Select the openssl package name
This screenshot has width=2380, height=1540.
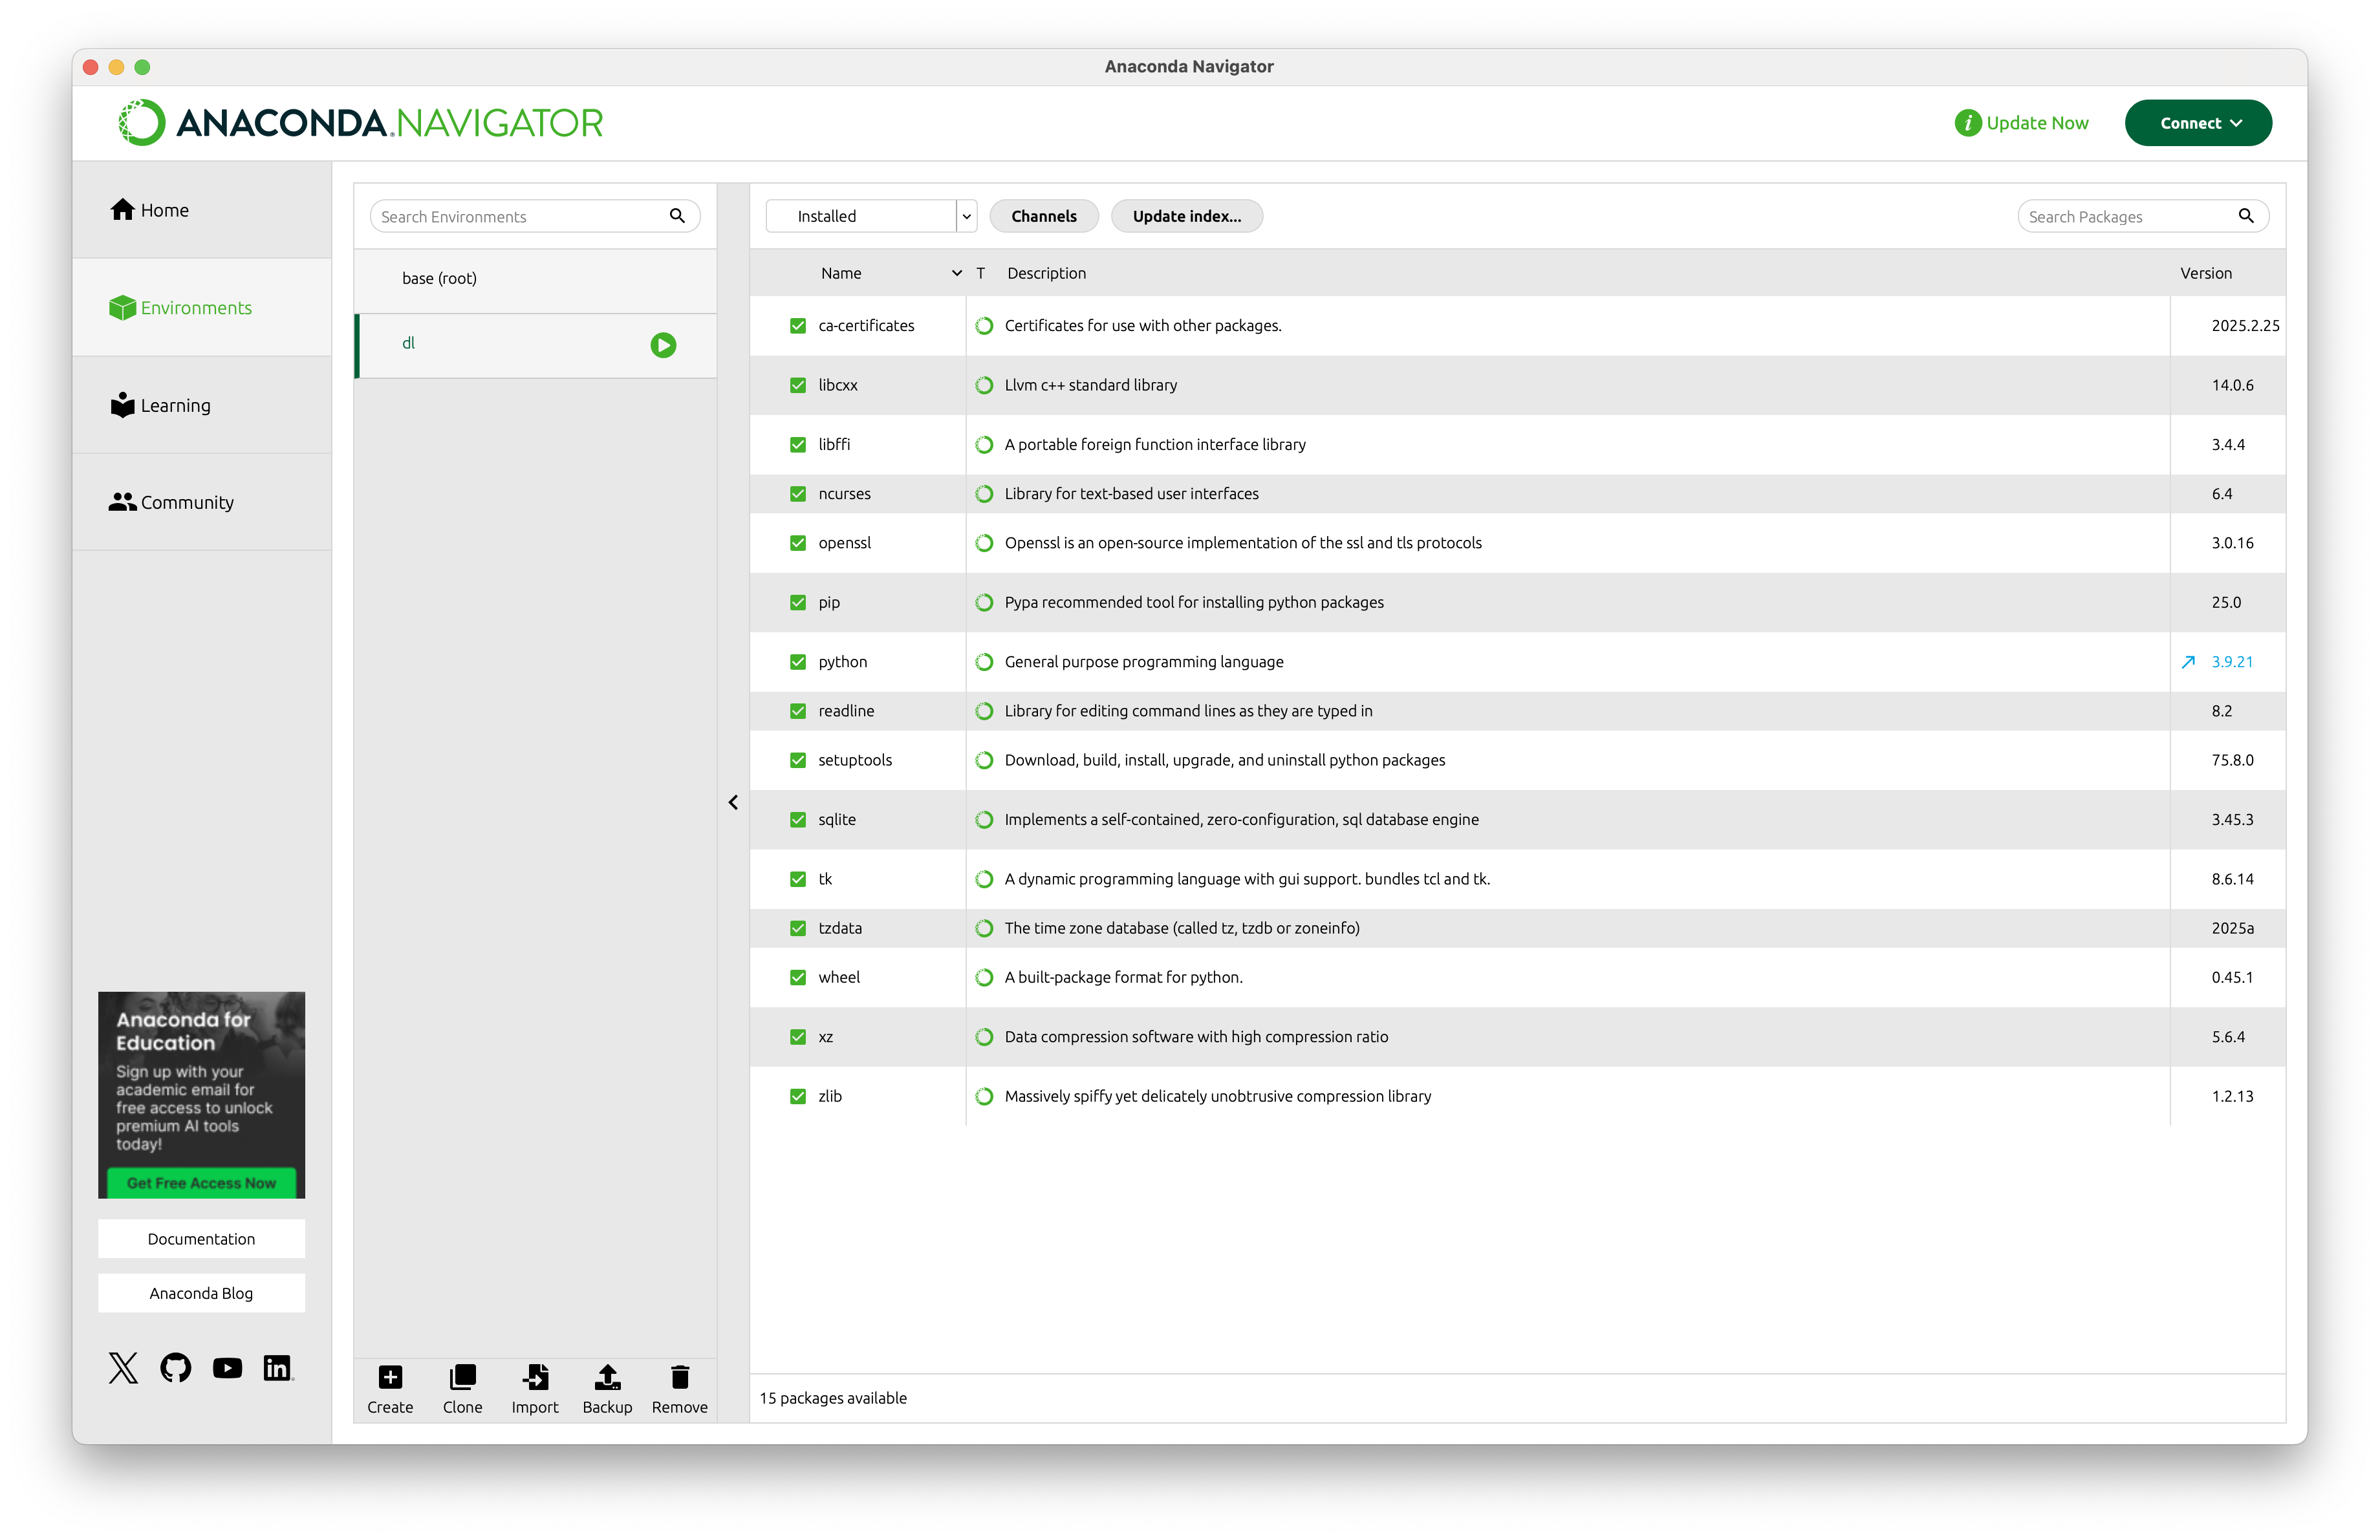pyautogui.click(x=845, y=542)
